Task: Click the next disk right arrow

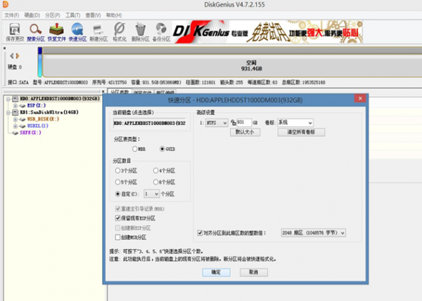Action: [18, 56]
